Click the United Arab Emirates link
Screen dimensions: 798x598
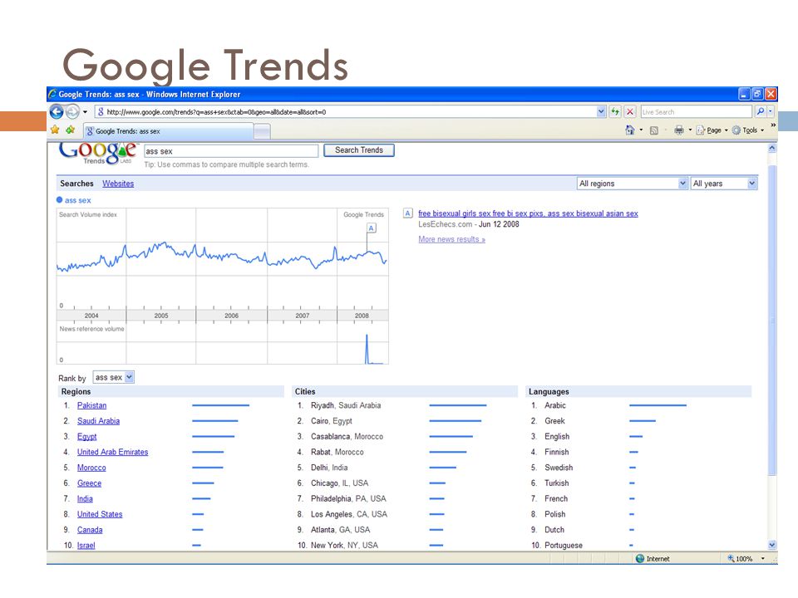(x=112, y=452)
